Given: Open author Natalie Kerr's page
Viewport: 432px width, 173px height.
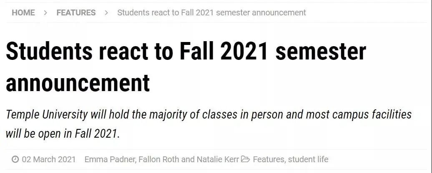Looking at the screenshot, I should coord(218,159).
